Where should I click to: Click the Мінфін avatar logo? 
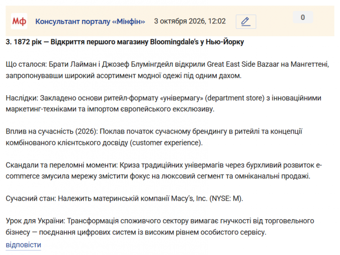coord(19,21)
